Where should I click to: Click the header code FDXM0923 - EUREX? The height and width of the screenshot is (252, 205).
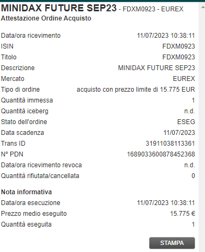pyautogui.click(x=153, y=9)
